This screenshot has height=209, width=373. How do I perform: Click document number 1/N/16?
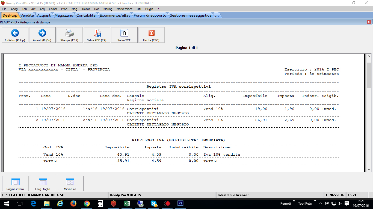click(x=90, y=109)
